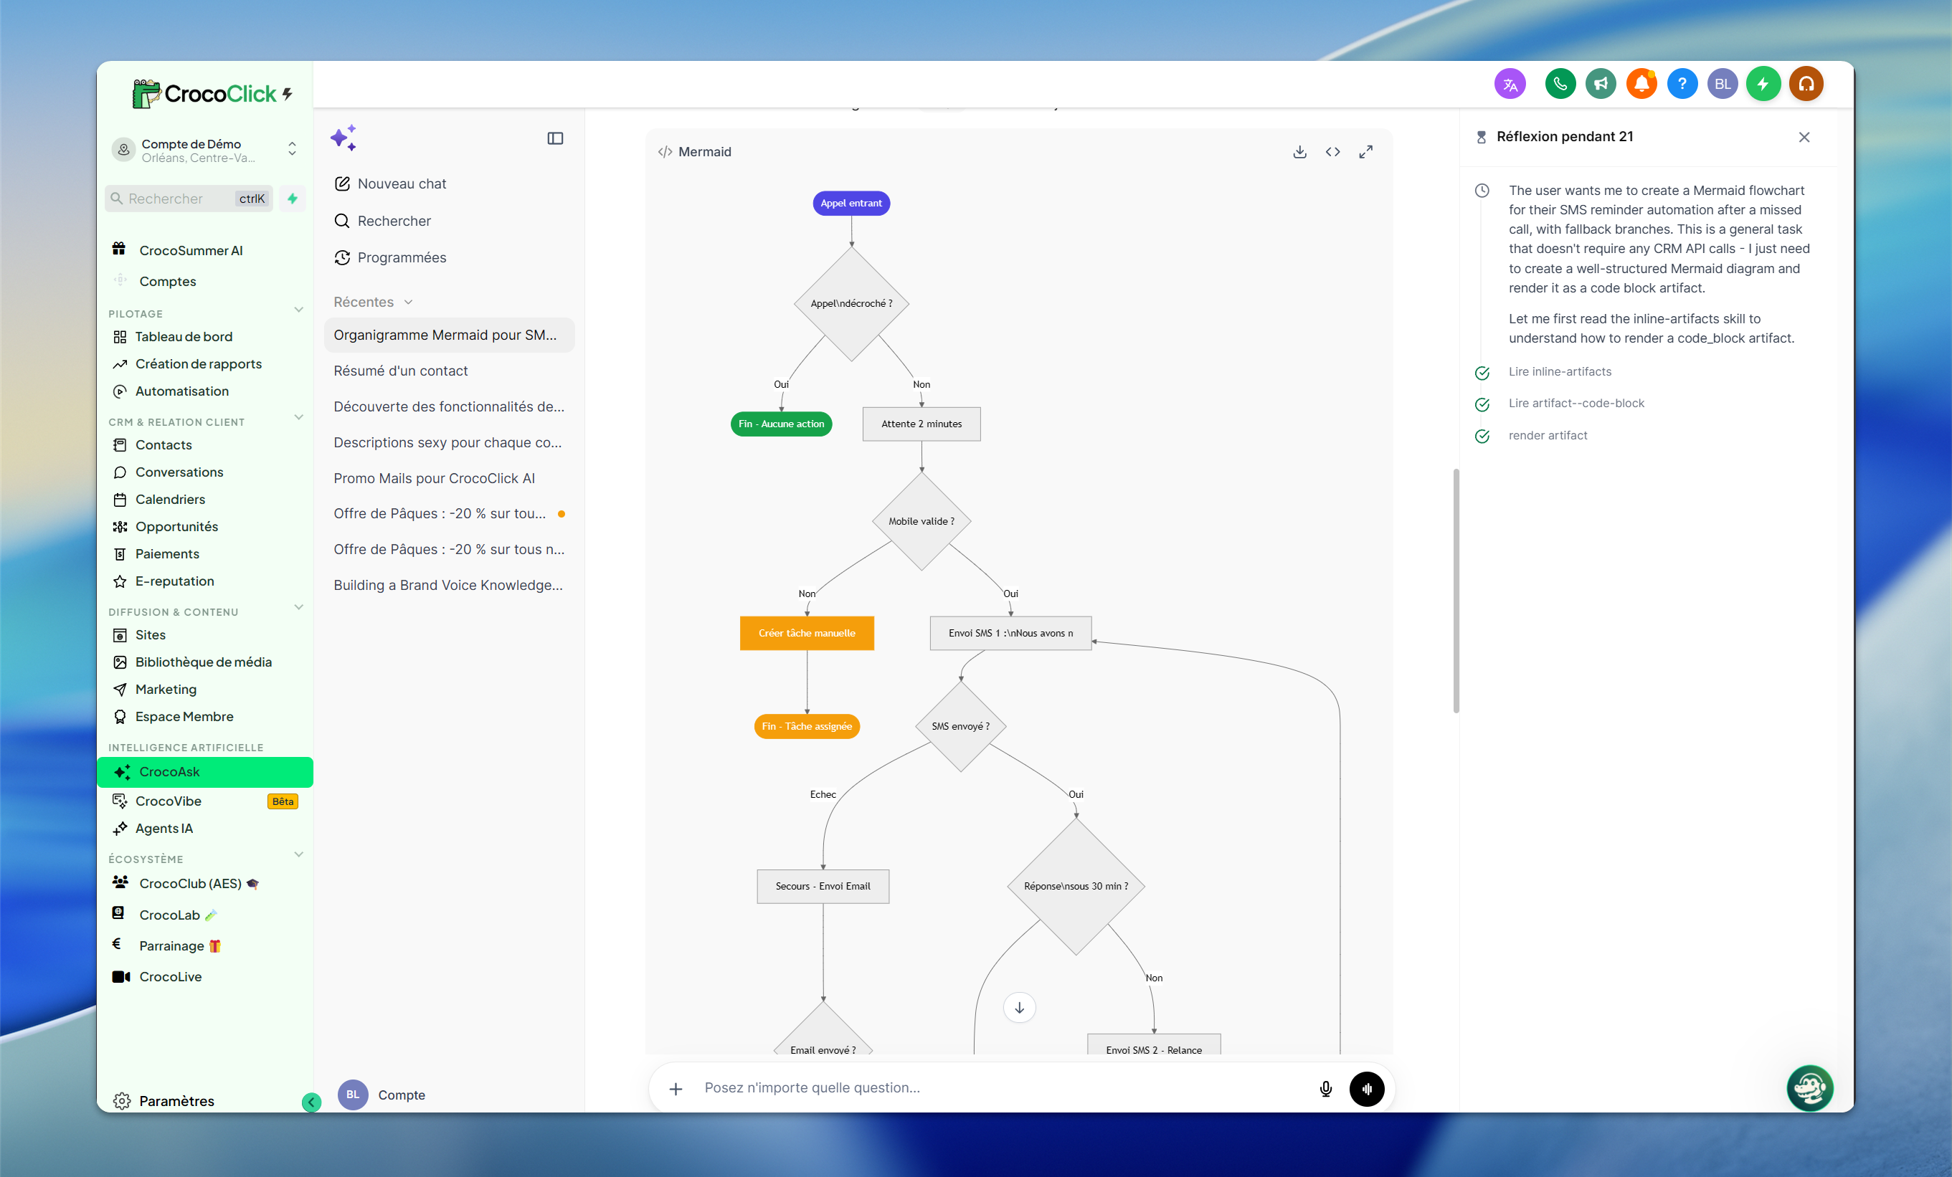Viewport: 1952px width, 1177px height.
Task: Click the blue help question mark icon
Action: pyautogui.click(x=1682, y=84)
